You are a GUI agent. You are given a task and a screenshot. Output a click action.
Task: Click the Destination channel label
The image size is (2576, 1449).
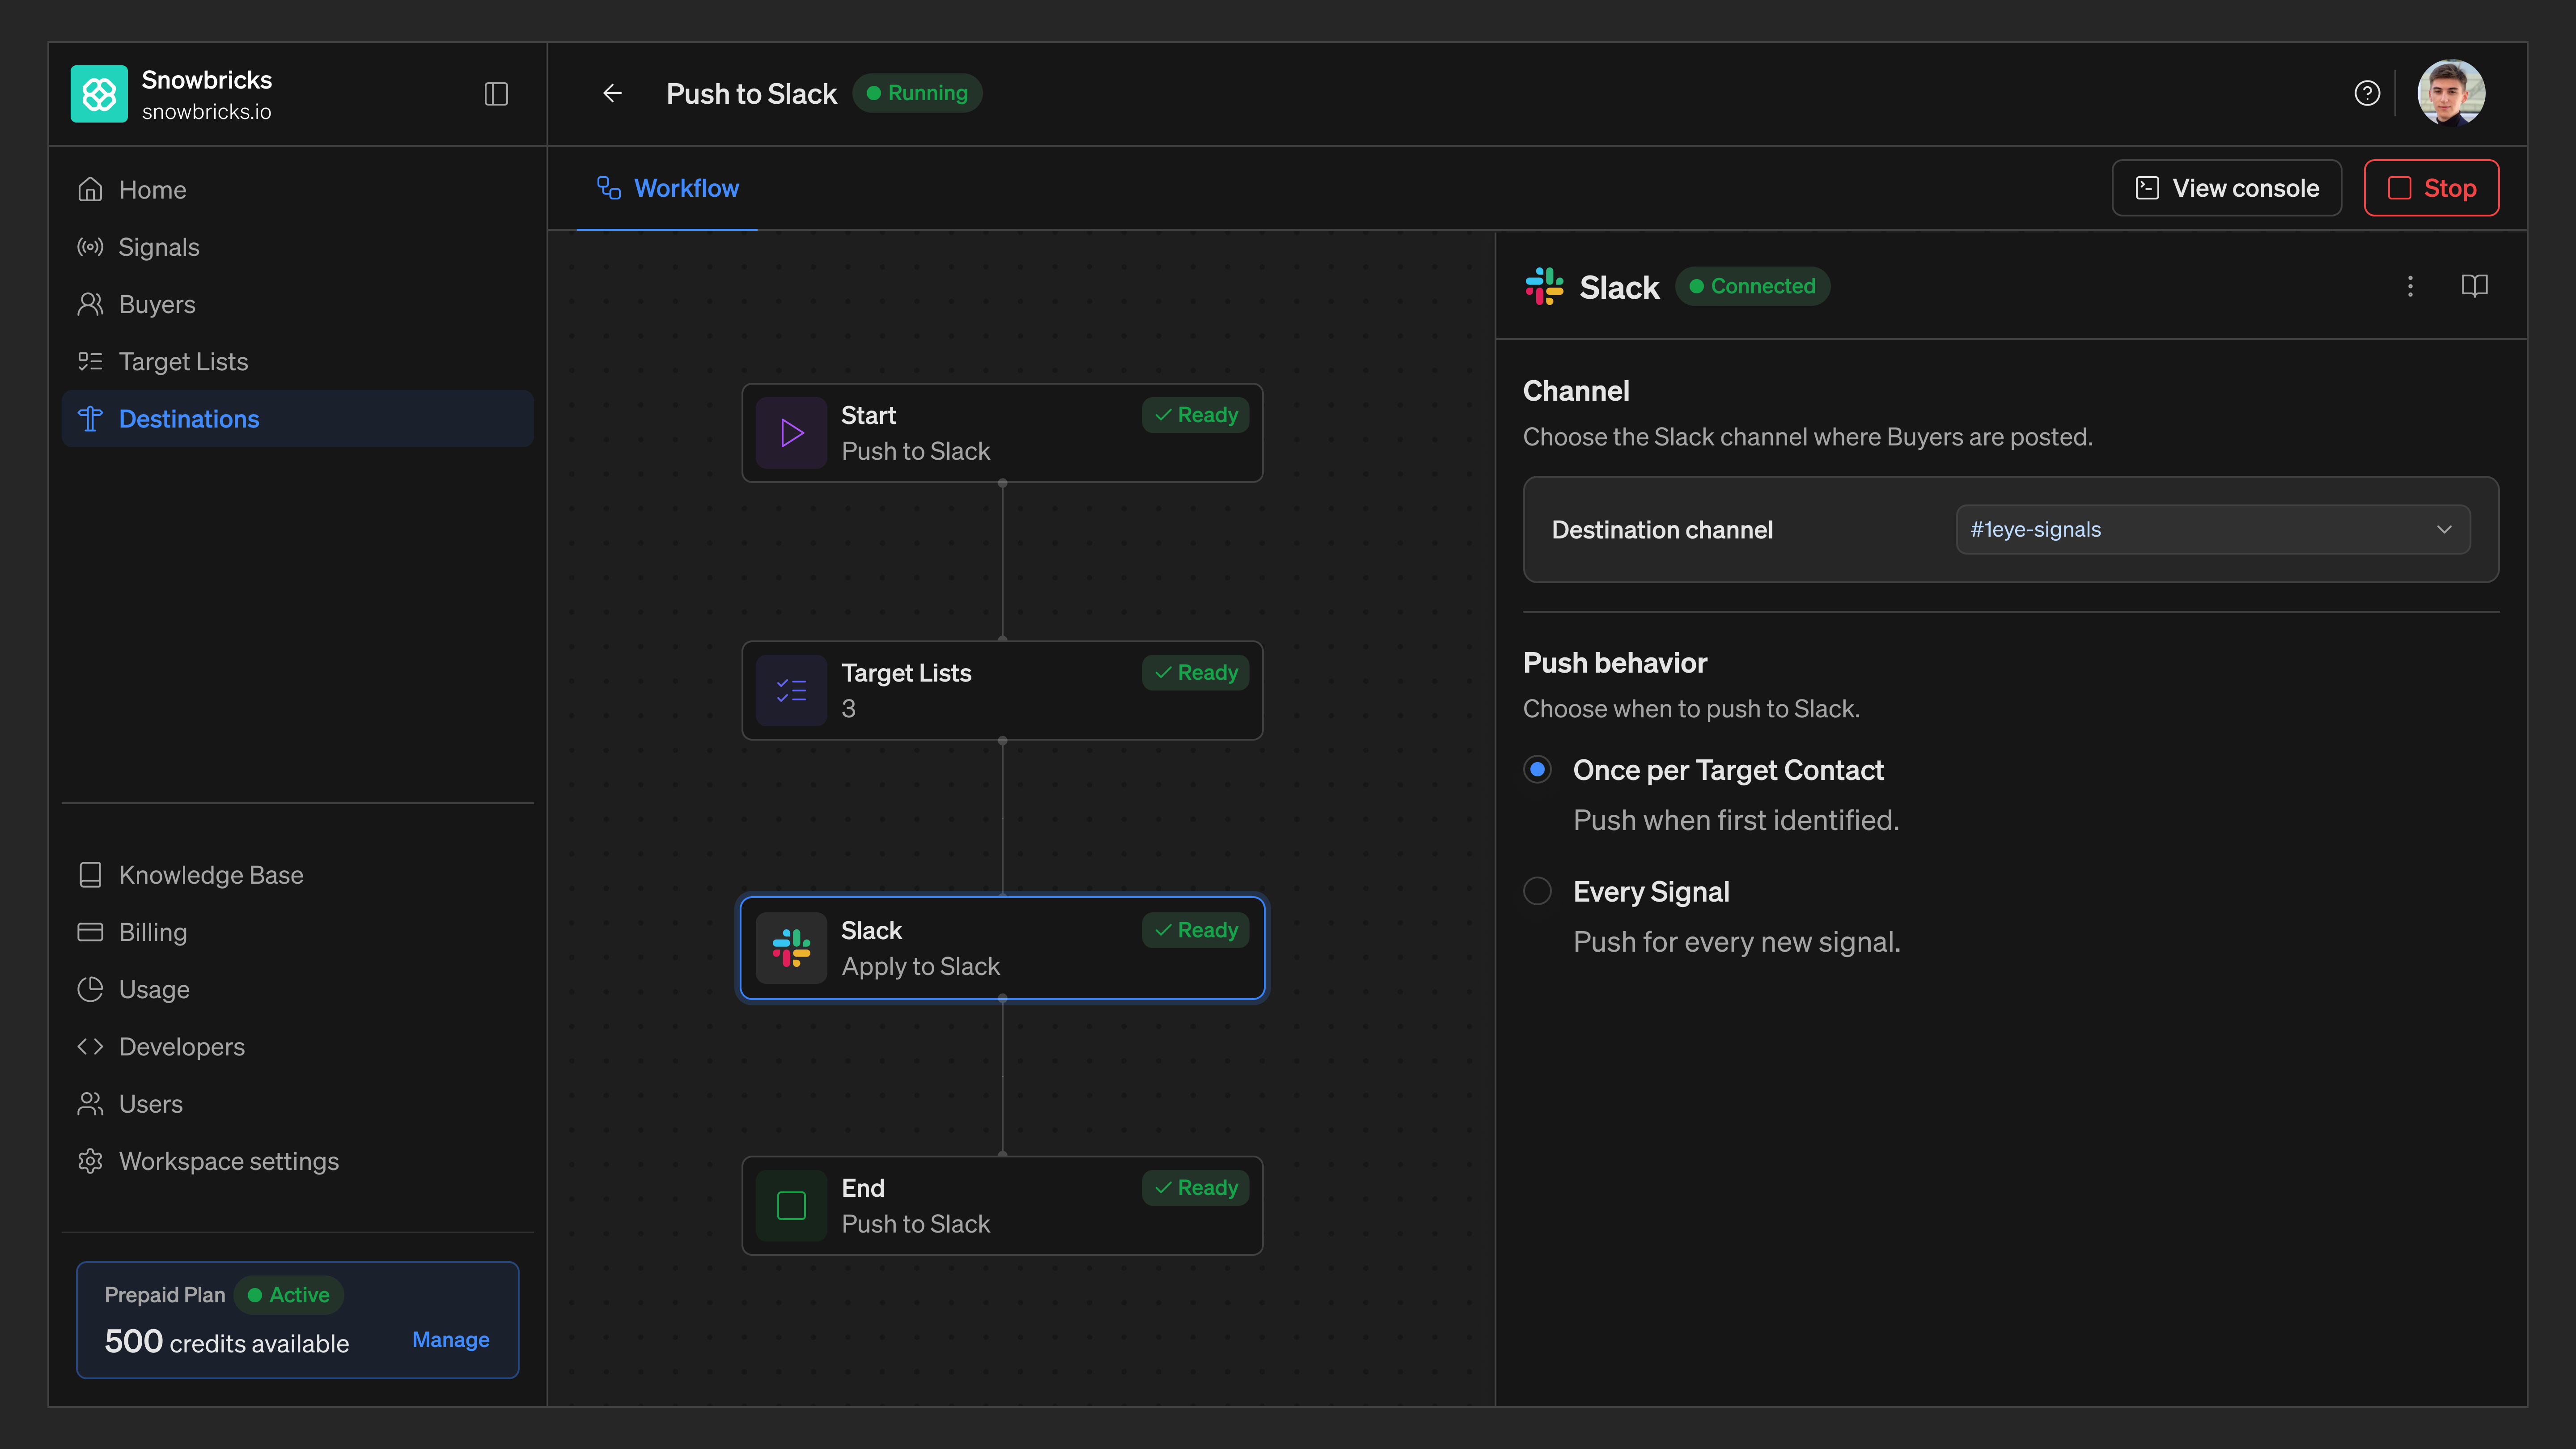[1662, 530]
